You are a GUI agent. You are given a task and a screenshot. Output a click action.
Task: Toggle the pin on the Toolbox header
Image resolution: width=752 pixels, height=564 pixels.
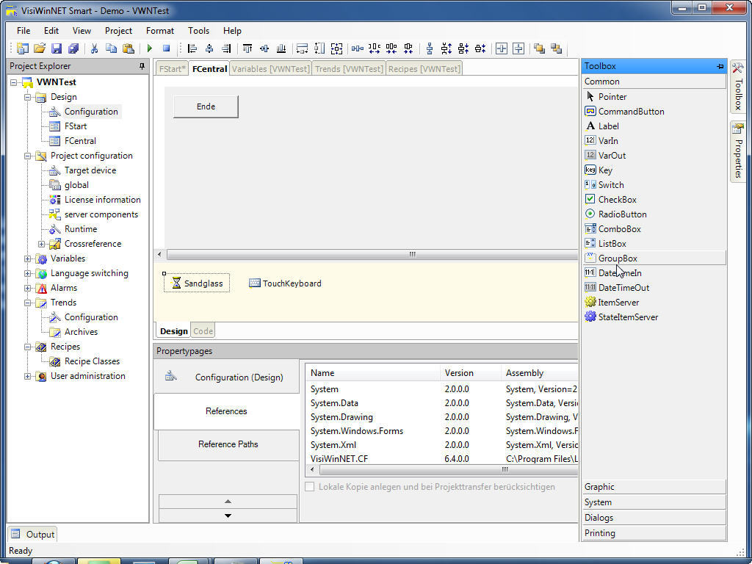coord(719,65)
